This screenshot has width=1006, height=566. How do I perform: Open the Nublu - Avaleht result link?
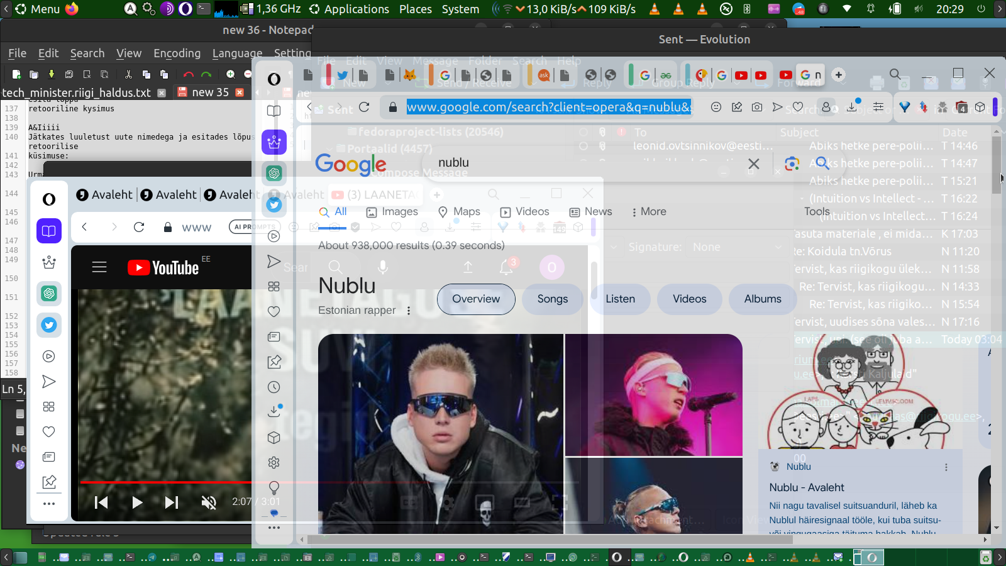[807, 487]
